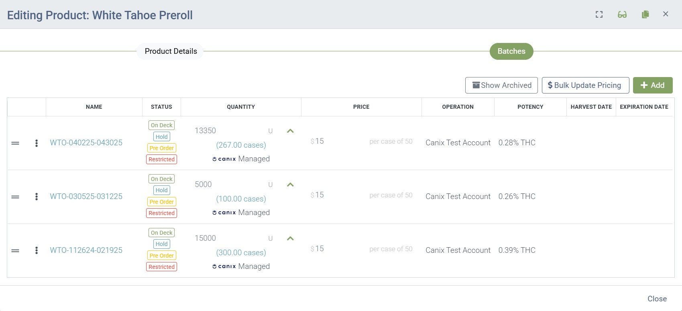Collapse quantity details for the 5000 batch
This screenshot has width=682, height=311.
pos(290,185)
